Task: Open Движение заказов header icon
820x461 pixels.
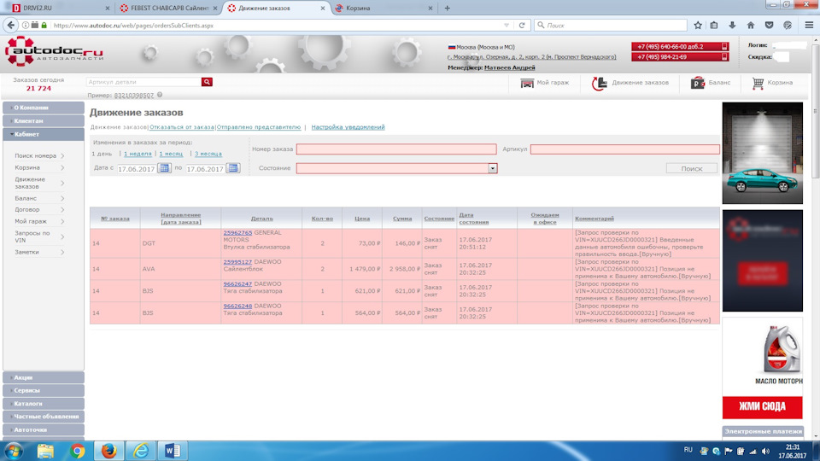Action: click(x=600, y=83)
